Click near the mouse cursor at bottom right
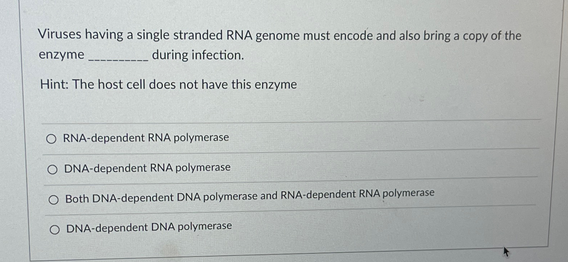This screenshot has width=568, height=262. tap(506, 252)
